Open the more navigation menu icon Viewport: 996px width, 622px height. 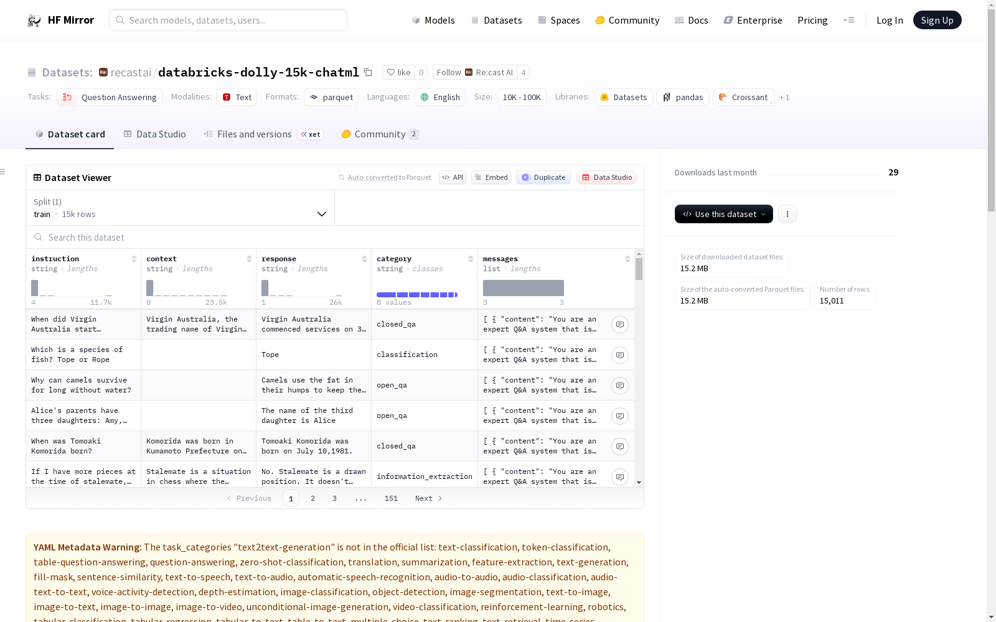click(x=848, y=21)
